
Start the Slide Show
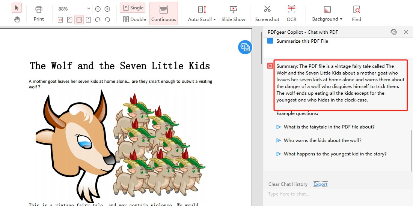[234, 13]
